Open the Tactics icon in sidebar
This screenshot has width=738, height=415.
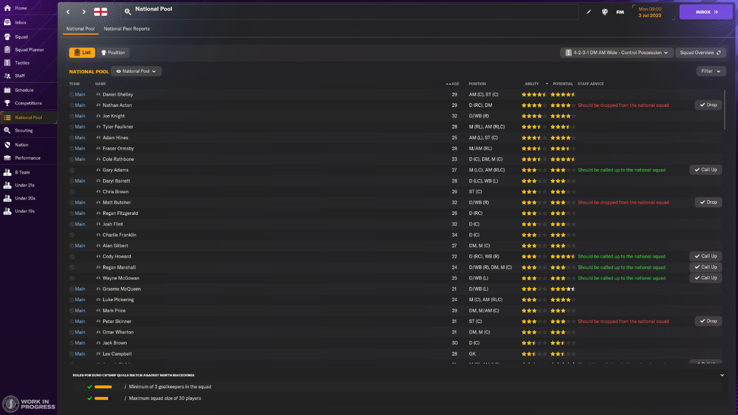(x=7, y=63)
